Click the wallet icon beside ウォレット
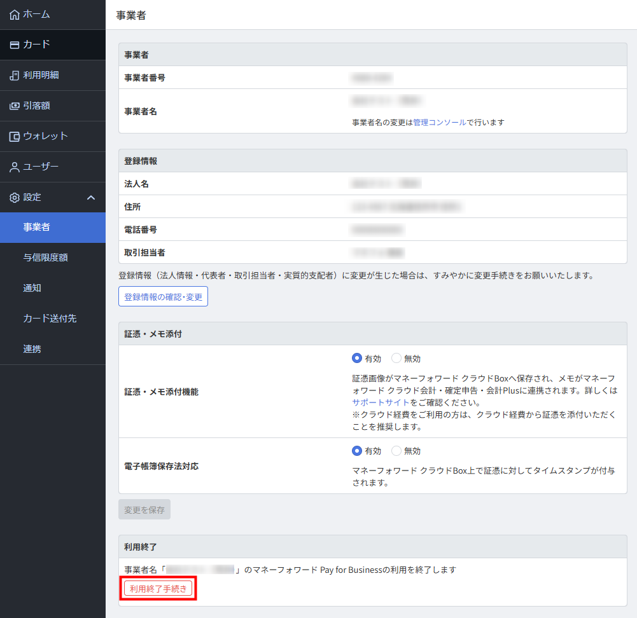This screenshot has width=637, height=618. point(15,136)
